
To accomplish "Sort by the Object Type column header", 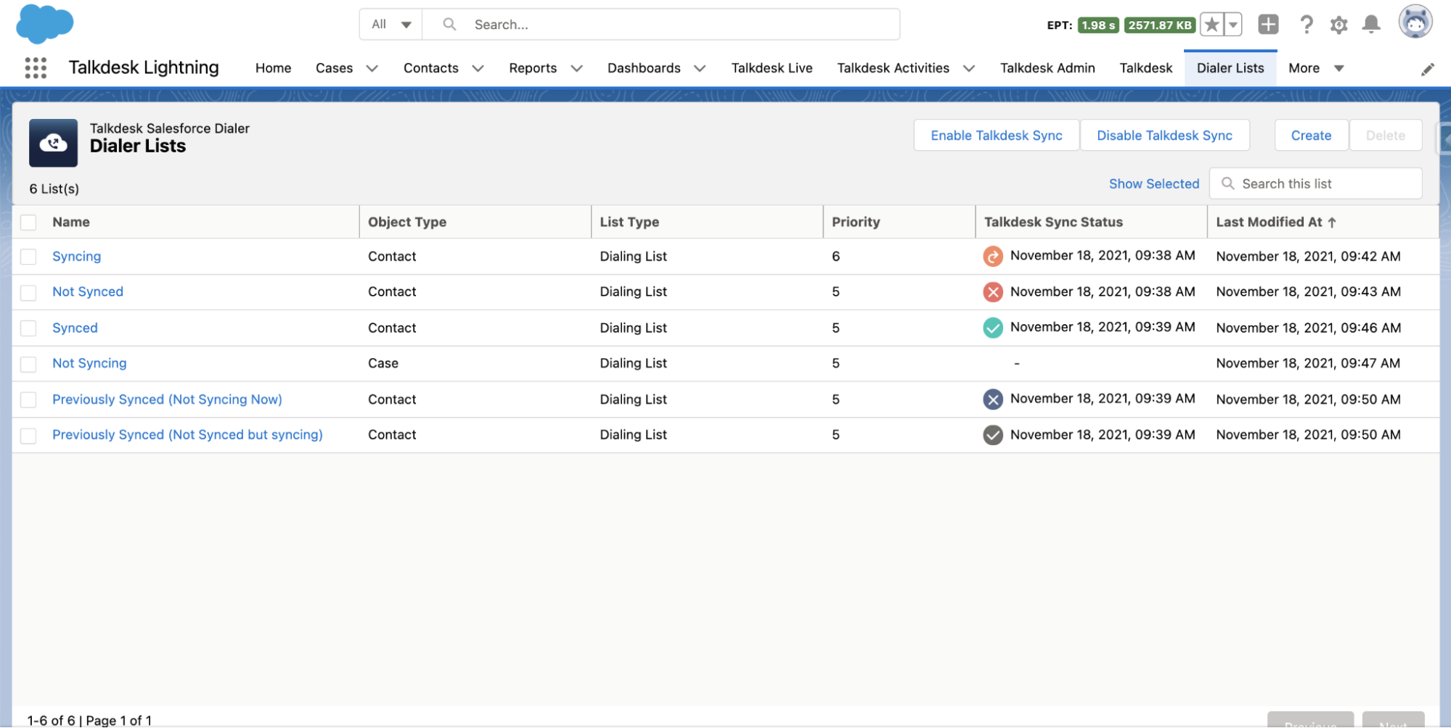I will 407,223.
